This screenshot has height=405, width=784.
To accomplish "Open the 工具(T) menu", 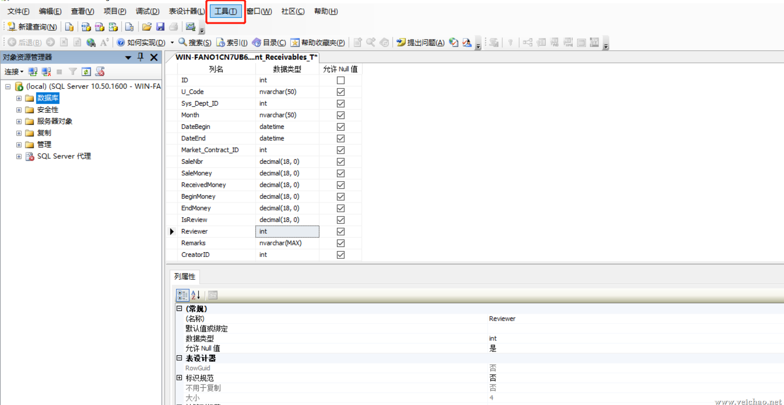I will pyautogui.click(x=226, y=11).
